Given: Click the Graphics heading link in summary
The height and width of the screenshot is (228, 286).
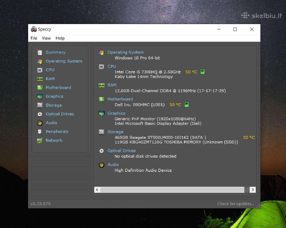Looking at the screenshot, I should click(116, 113).
